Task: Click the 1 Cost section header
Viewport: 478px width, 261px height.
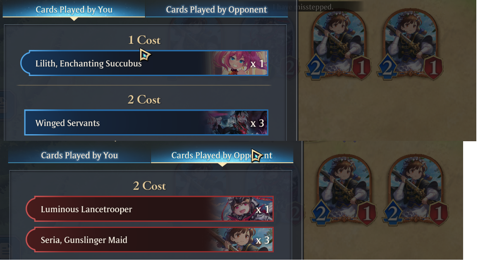Action: pyautogui.click(x=144, y=40)
